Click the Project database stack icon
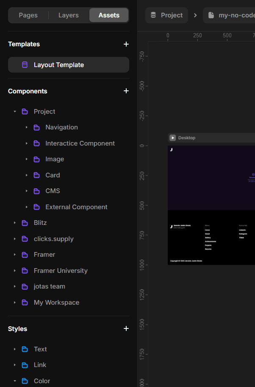The height and width of the screenshot is (387, 255). pyautogui.click(x=153, y=15)
